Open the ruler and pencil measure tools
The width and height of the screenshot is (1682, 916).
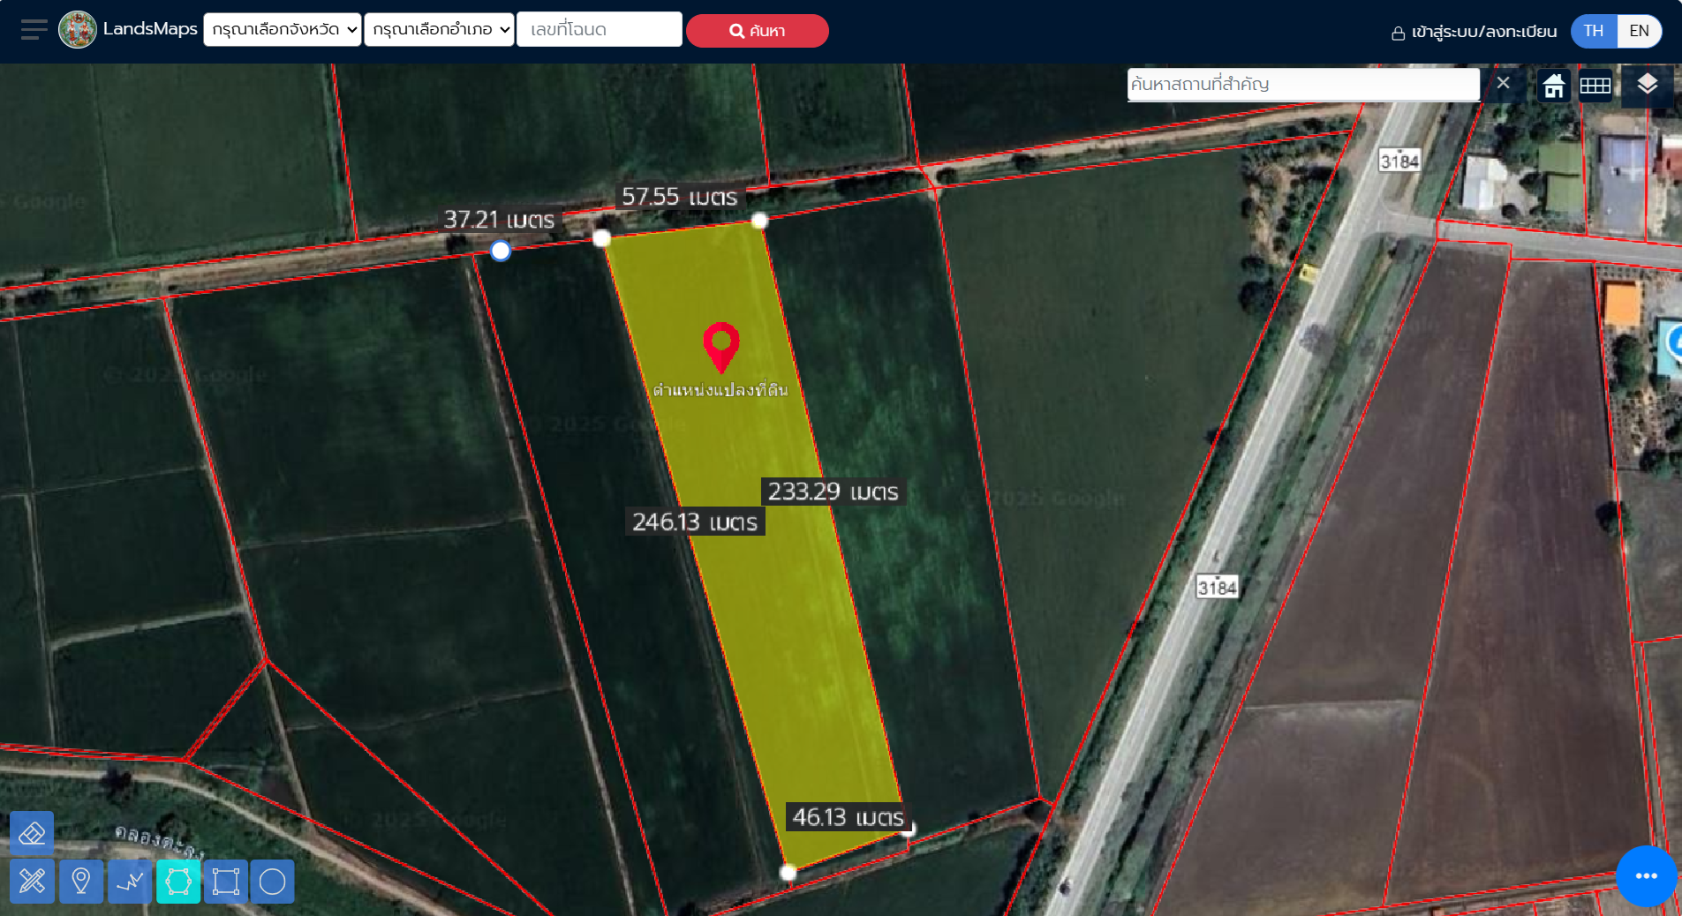pos(32,881)
